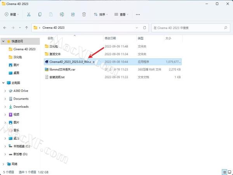The height and width of the screenshot is (175, 233).
Task: Open 视频 under 此电脑
Action: (x=16, y=115)
